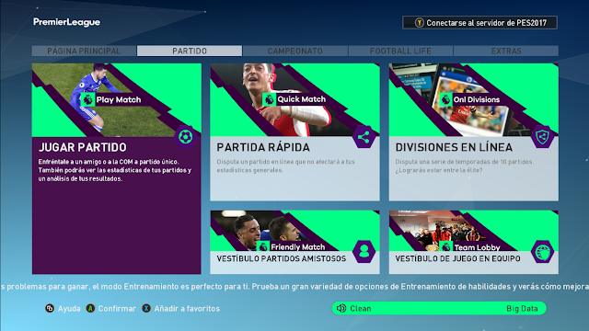Click the Friendly Match label
Image resolution: width=589 pixels, height=331 pixels.
point(298,247)
